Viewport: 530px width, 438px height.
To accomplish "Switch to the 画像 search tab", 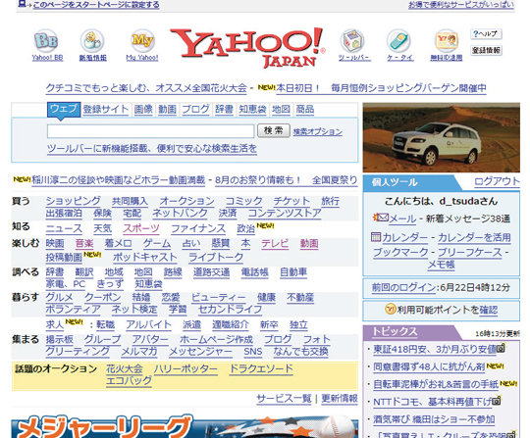I will tap(143, 110).
